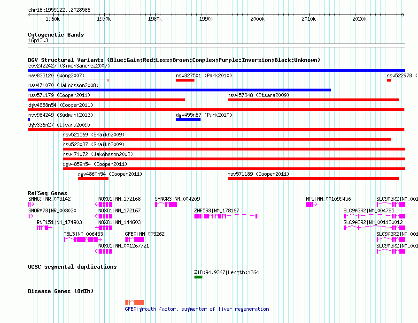
Task: Click the chr16:1955122..2028586 coordinate label
Action: click(59, 10)
